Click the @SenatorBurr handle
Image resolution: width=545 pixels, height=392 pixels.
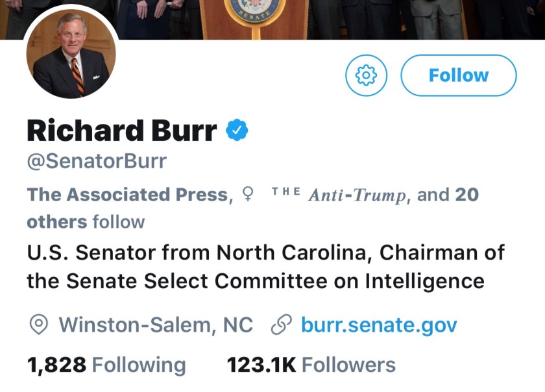coord(96,162)
